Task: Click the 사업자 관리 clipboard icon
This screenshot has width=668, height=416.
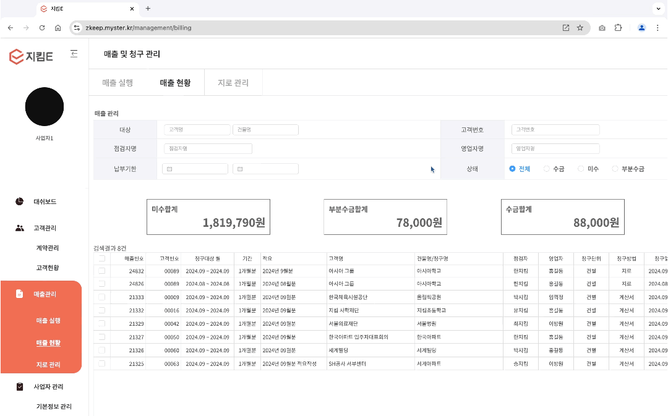Action: 20,387
